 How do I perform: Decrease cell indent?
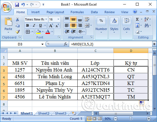[67, 32]
